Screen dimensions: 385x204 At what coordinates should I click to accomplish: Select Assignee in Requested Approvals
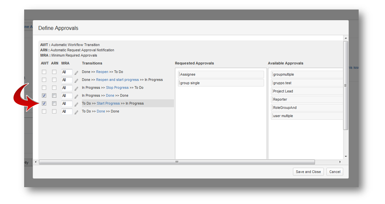pos(221,75)
